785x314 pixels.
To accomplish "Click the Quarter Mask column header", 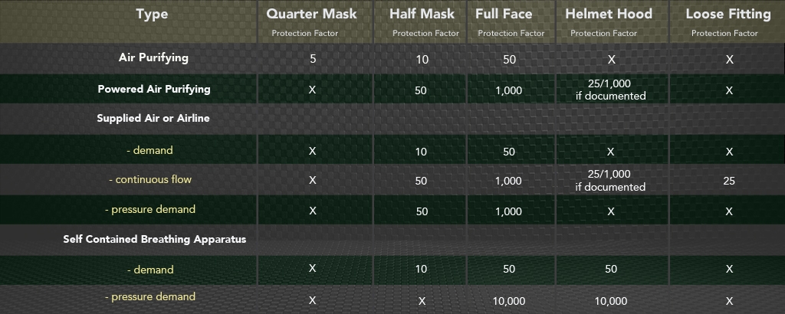I will (311, 14).
